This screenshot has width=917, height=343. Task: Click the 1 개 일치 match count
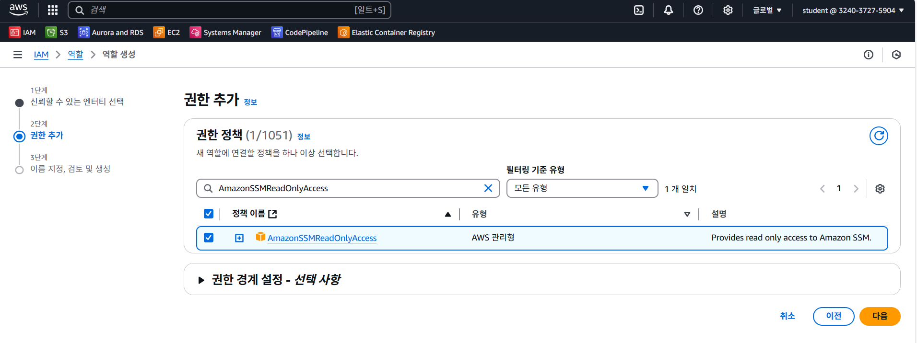[x=681, y=189]
